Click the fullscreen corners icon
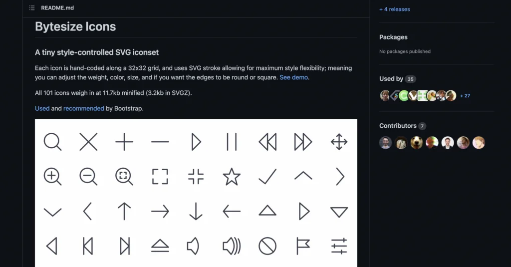This screenshot has height=267, width=511. point(160,177)
